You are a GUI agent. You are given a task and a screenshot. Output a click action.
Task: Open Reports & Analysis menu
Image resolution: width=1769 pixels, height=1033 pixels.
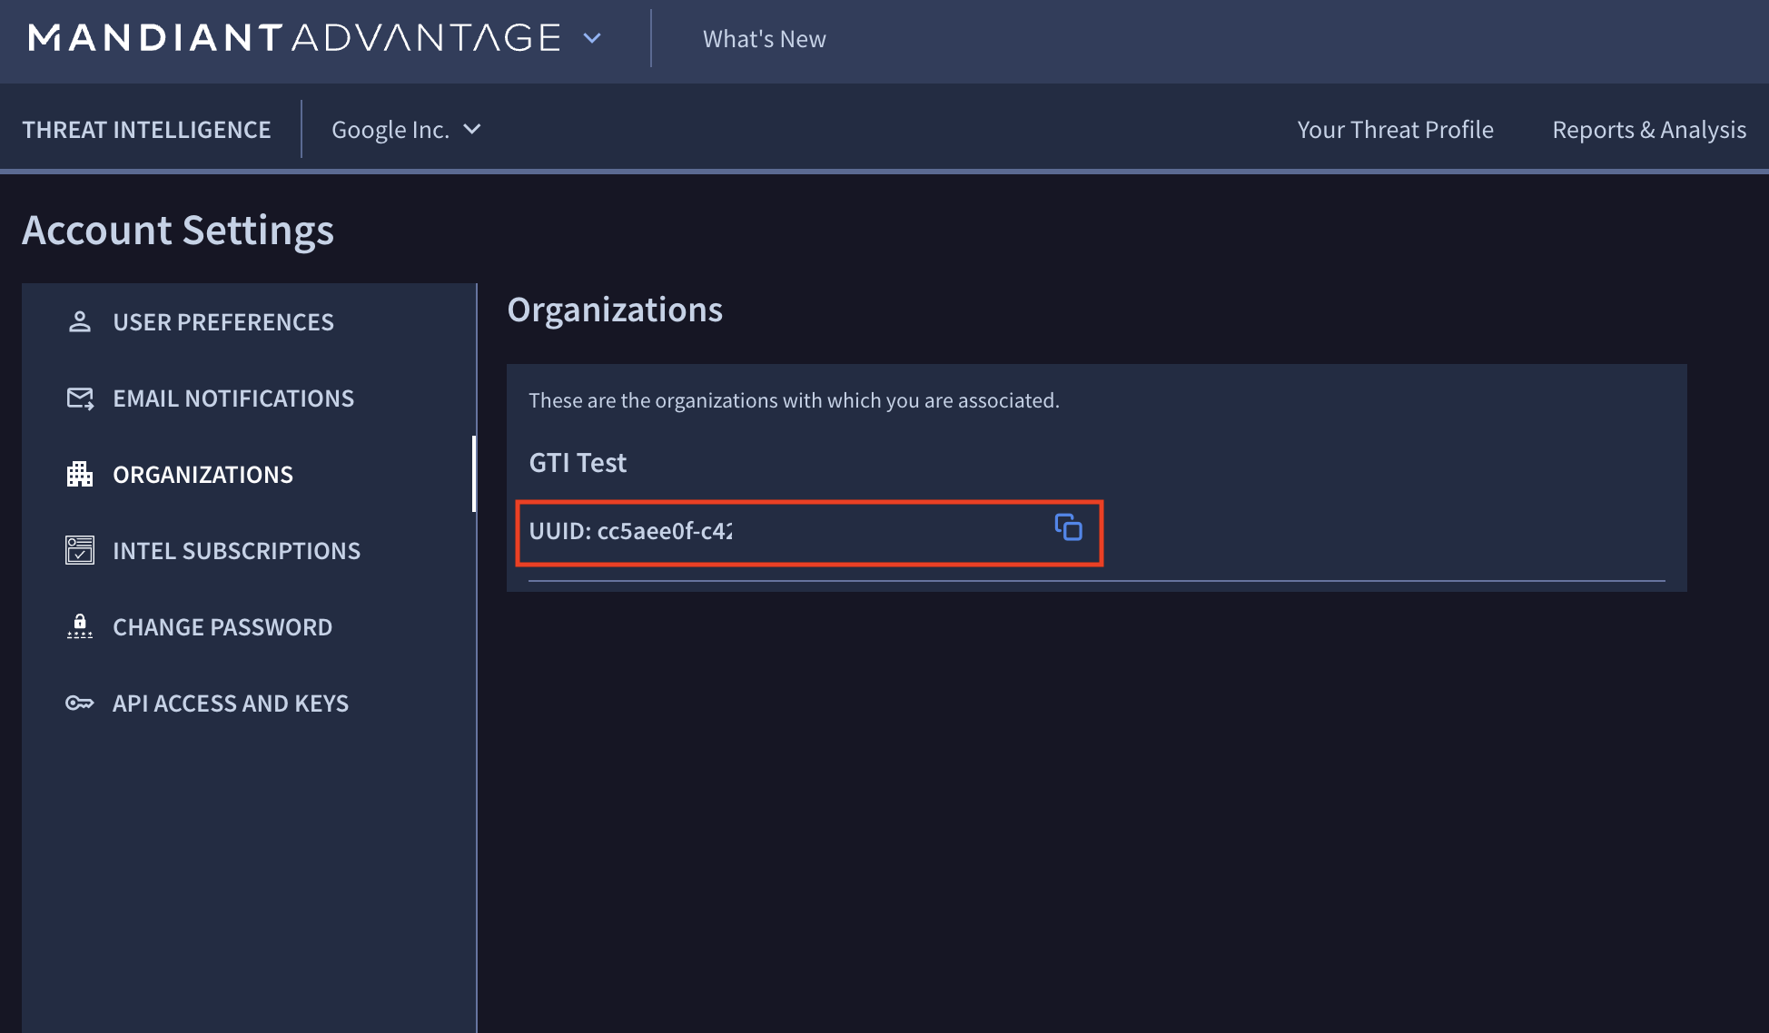pyautogui.click(x=1649, y=130)
